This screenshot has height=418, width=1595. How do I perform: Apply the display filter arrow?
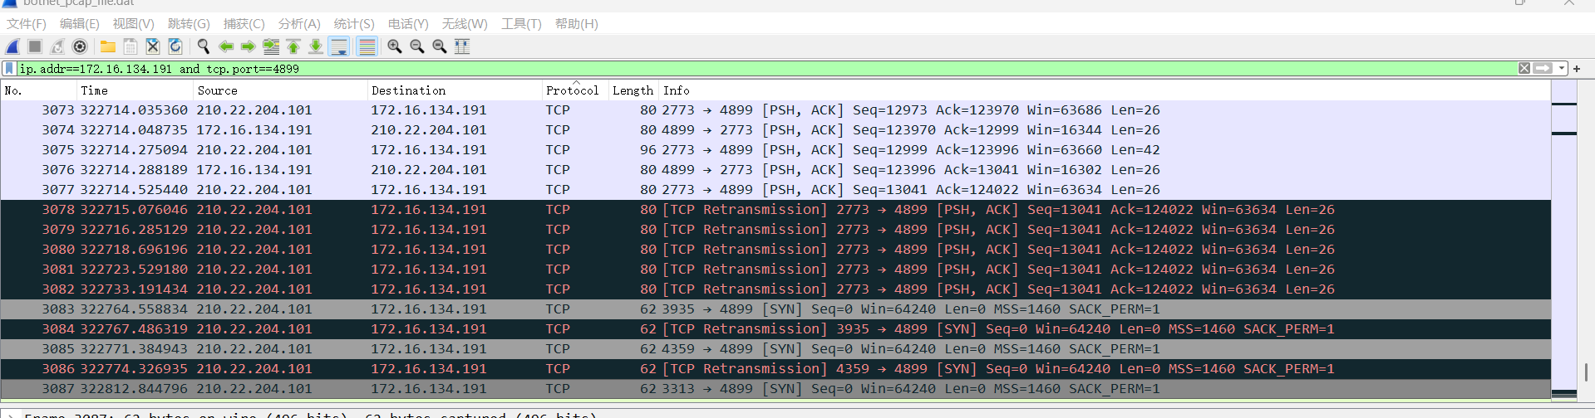1543,69
